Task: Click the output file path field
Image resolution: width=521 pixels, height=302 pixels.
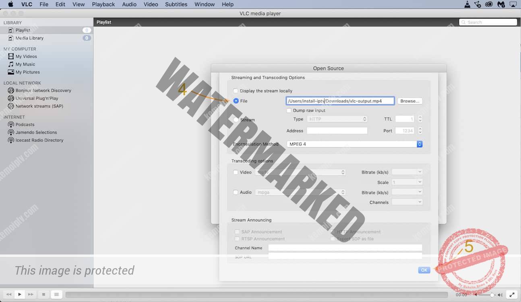Action: (x=340, y=101)
